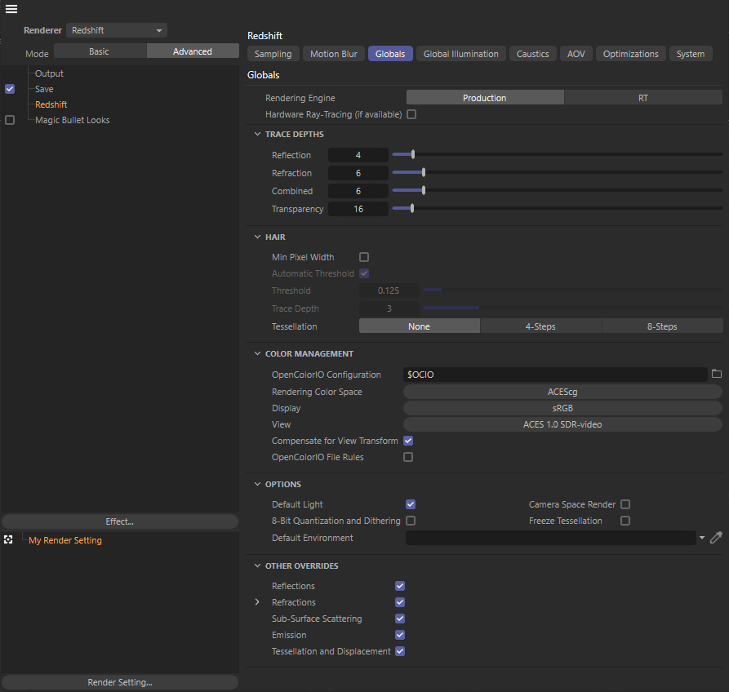Select Redshift in the settings tree

(x=51, y=104)
